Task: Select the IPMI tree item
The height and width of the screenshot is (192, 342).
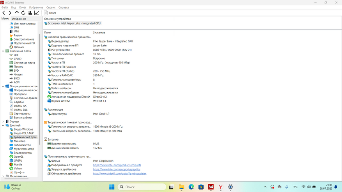Action: click(x=14, y=32)
